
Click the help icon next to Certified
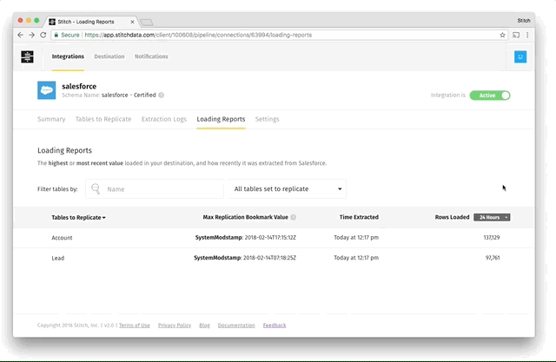(x=162, y=95)
